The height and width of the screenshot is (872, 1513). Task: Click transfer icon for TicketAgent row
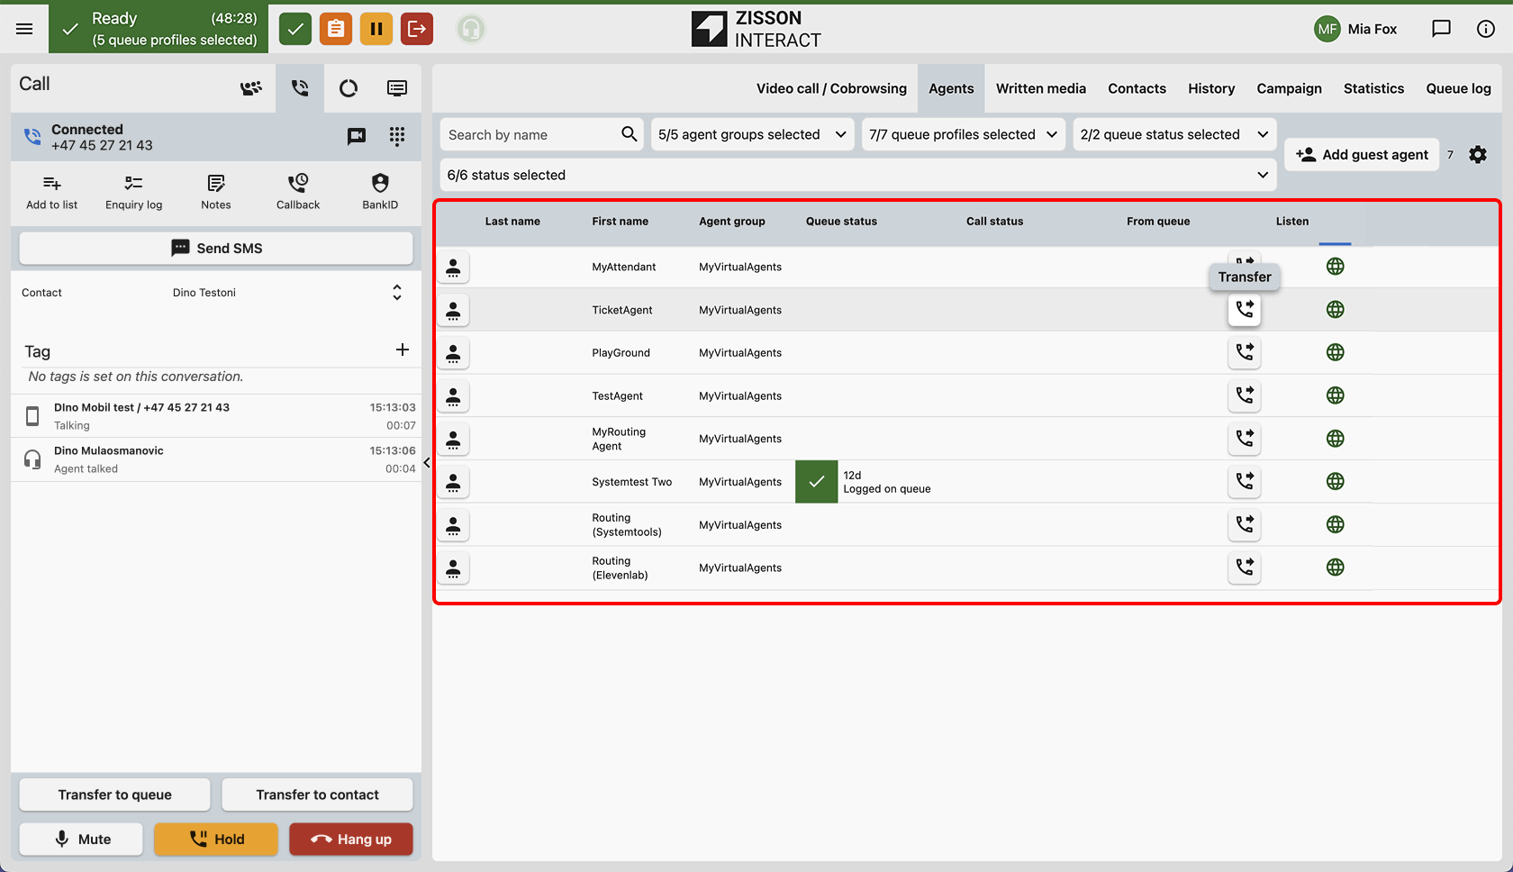point(1244,309)
